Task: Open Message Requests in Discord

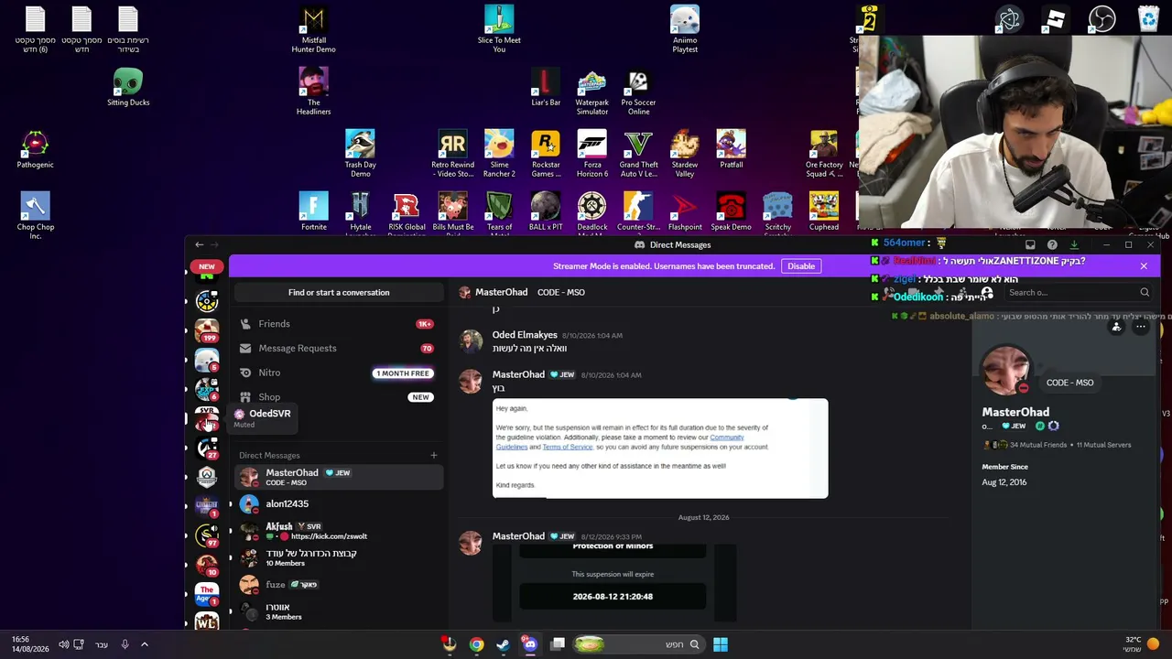Action: [x=339, y=348]
